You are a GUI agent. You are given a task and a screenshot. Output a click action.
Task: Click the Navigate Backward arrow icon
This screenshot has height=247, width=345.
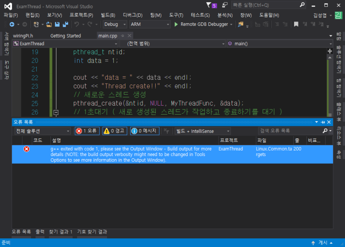(x=12, y=25)
